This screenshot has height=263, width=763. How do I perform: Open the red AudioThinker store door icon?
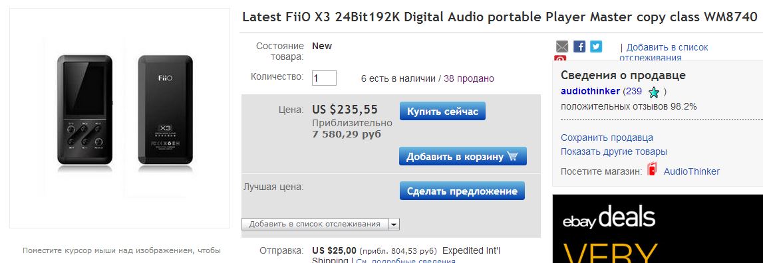coord(652,170)
